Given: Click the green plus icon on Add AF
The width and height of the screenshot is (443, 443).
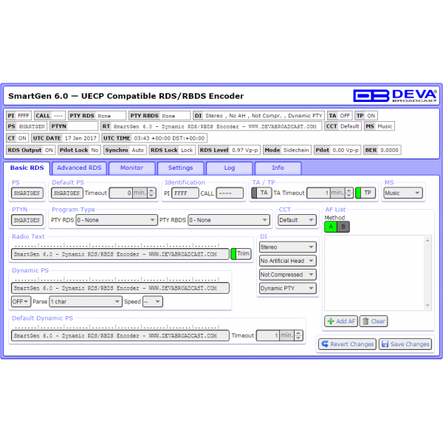Looking at the screenshot, I should point(331,321).
